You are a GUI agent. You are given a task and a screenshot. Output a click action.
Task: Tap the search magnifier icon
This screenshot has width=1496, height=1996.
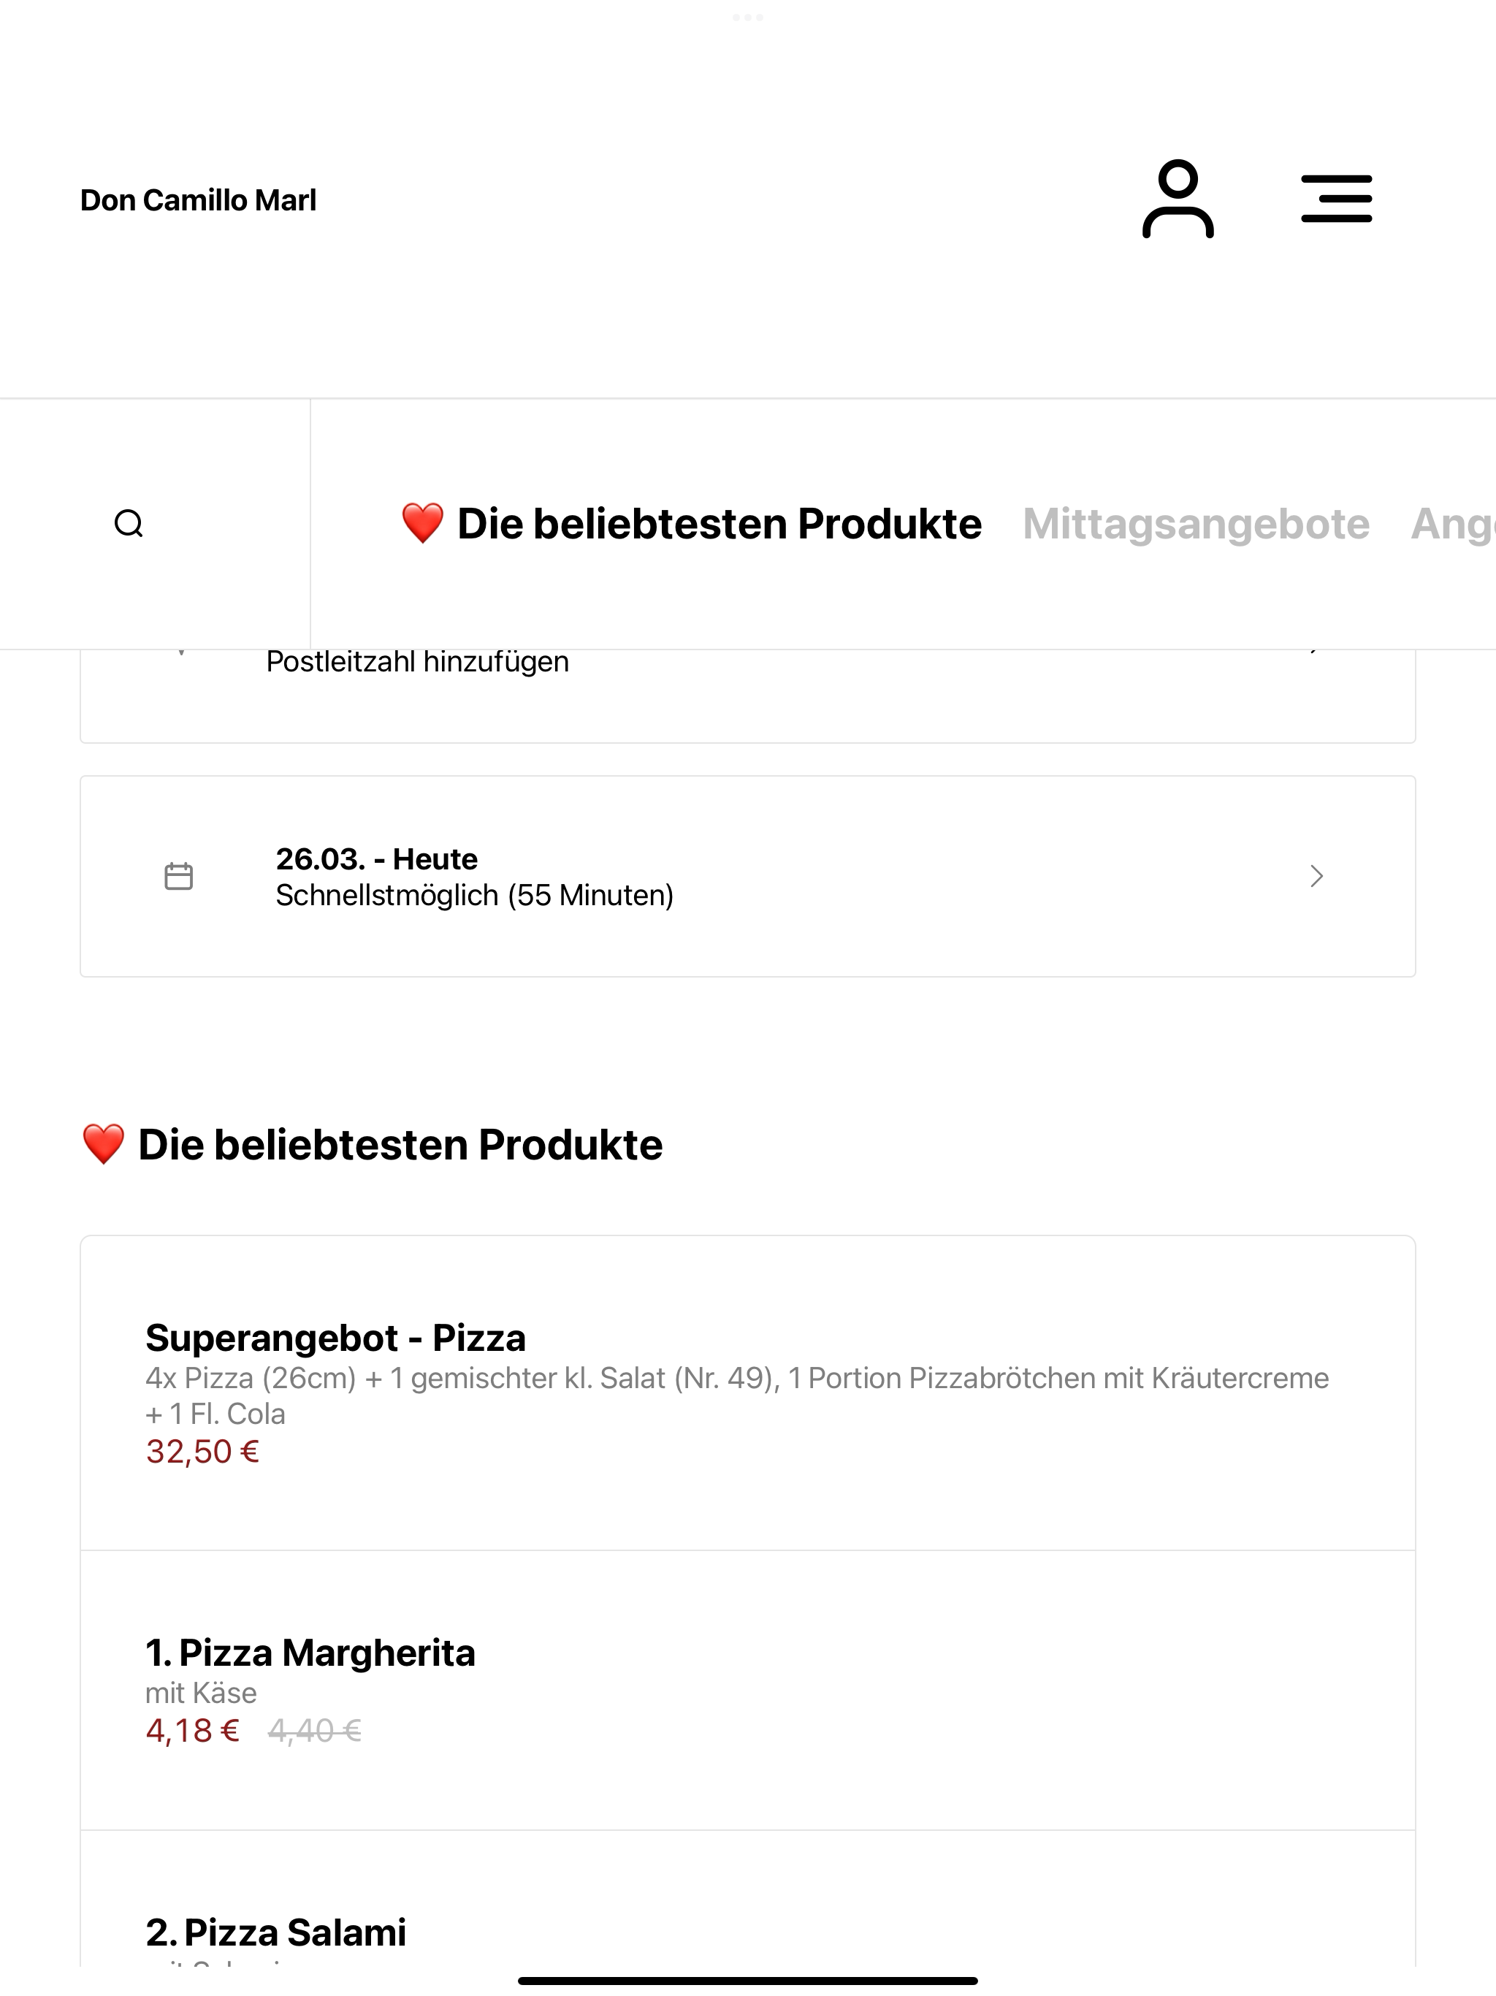point(129,523)
